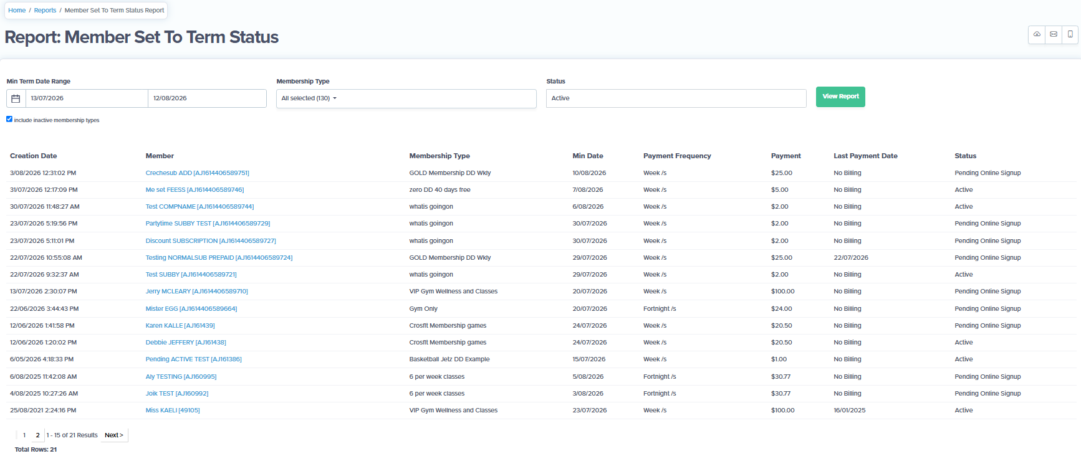Open the Membership Type dropdown
The width and height of the screenshot is (1081, 456).
coord(406,98)
